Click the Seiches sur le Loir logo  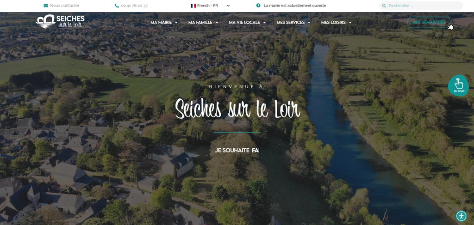click(60, 21)
